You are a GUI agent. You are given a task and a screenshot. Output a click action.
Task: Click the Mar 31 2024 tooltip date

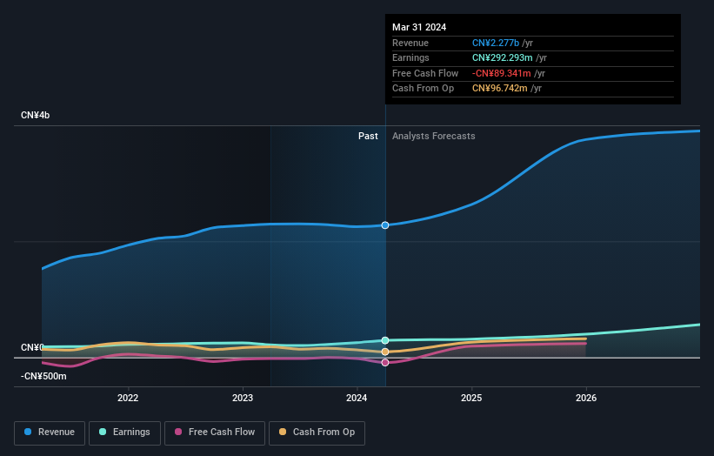tap(419, 27)
